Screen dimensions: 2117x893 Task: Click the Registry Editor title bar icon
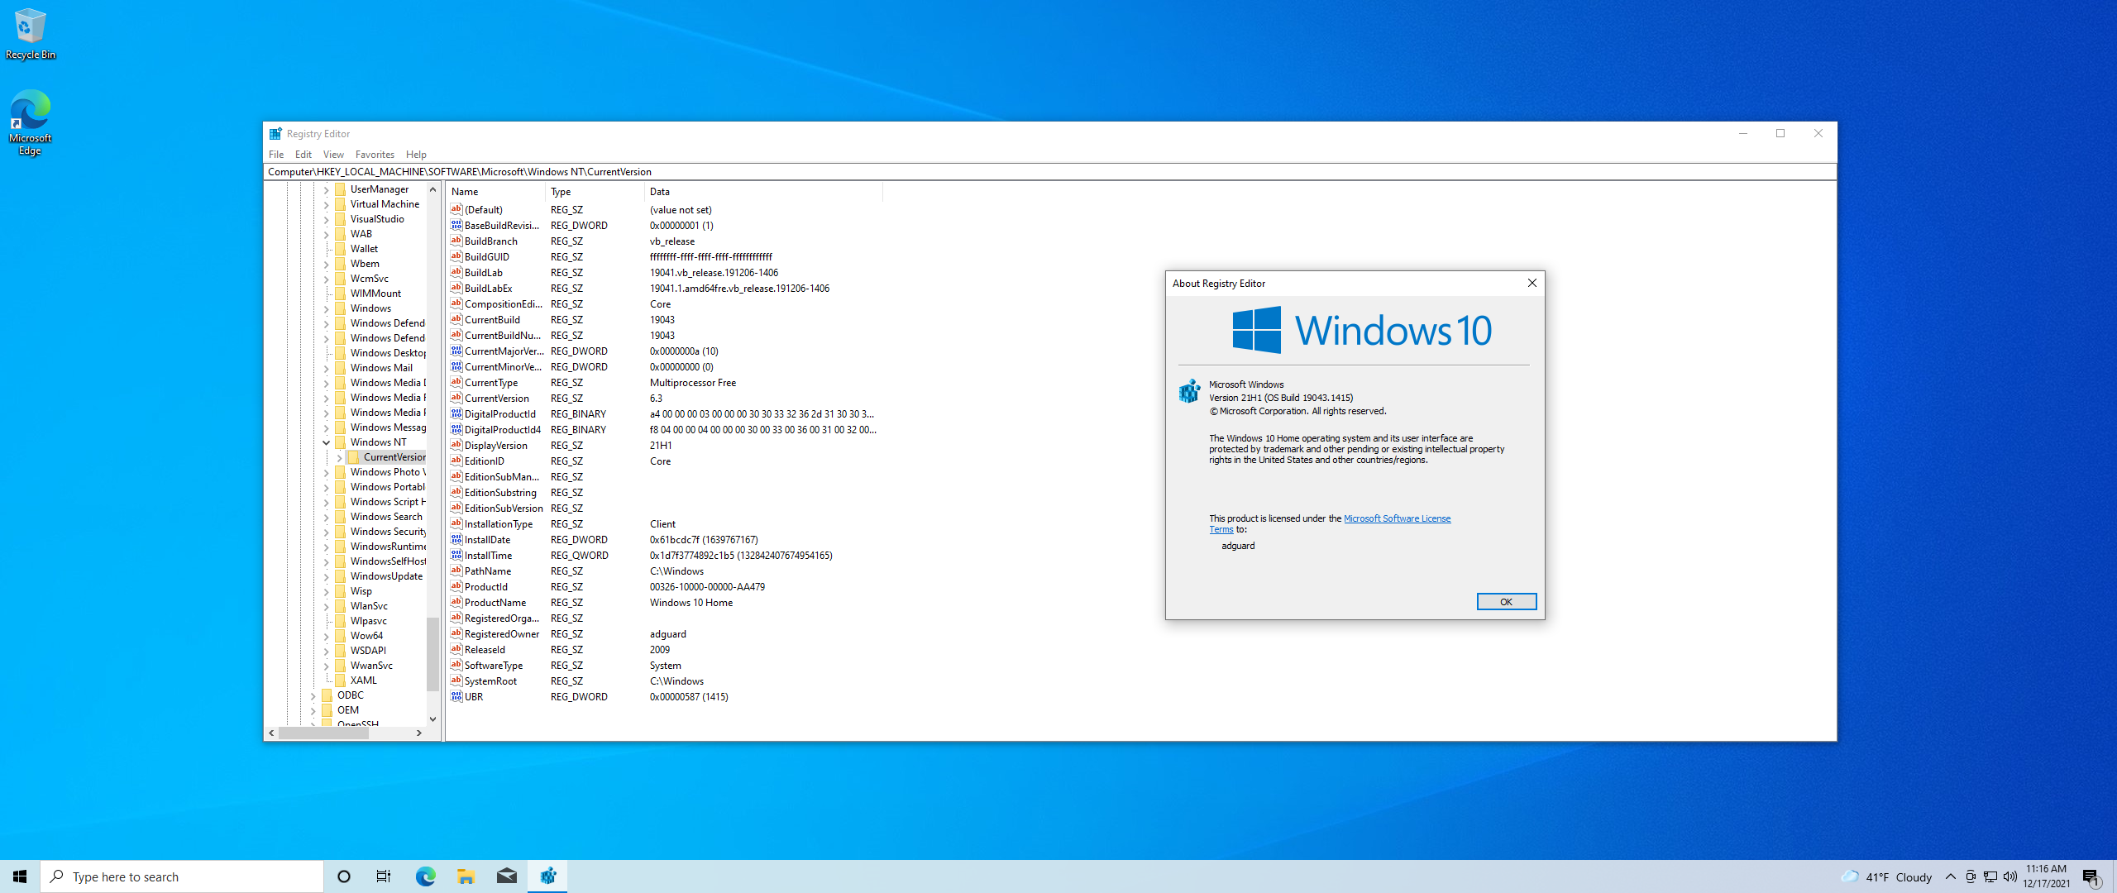pyautogui.click(x=275, y=133)
